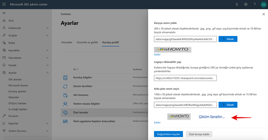Click the msHOWTO logo preview thumbnail

[173, 50]
